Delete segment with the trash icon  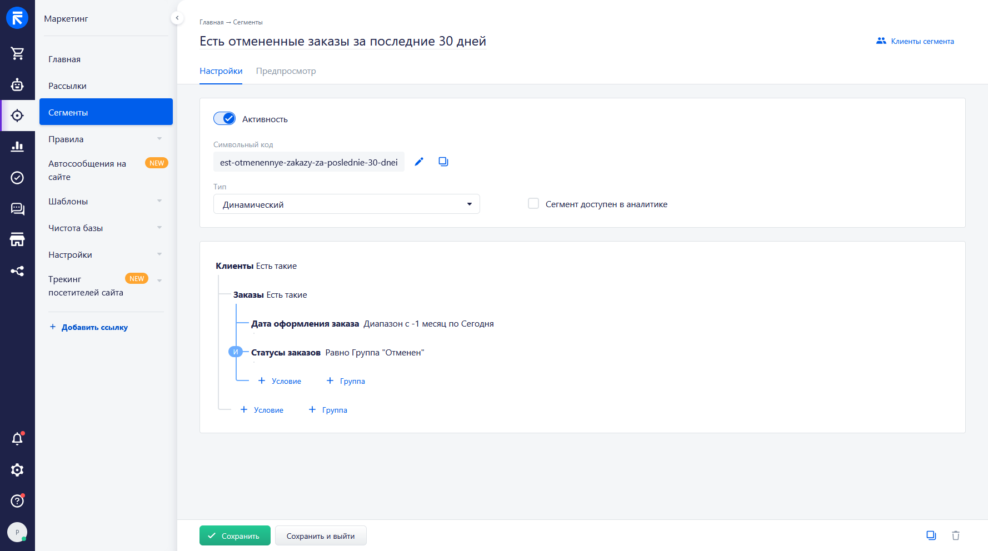tap(956, 535)
